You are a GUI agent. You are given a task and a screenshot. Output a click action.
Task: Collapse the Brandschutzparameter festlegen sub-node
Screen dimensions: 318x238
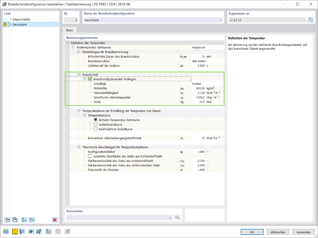point(85,79)
